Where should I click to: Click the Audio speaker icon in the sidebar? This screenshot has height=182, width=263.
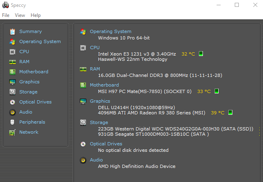[x=12, y=112]
